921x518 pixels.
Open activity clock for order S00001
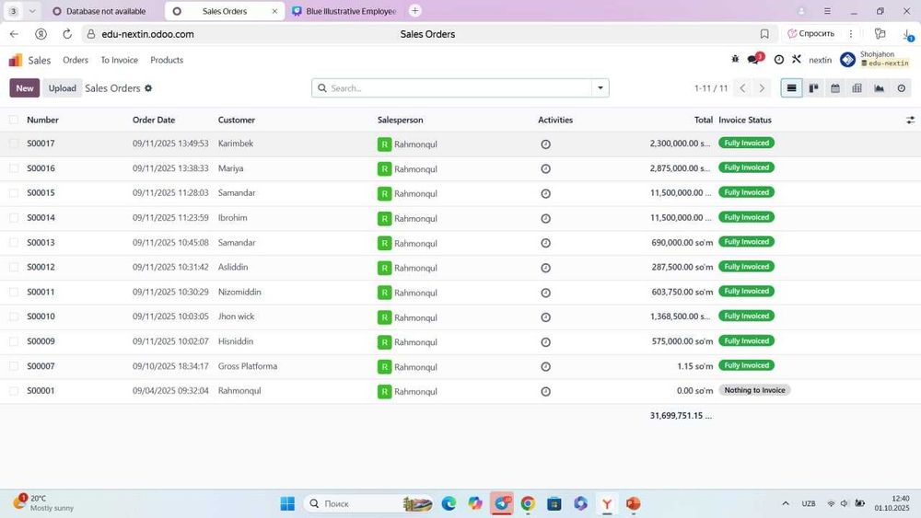(x=545, y=391)
